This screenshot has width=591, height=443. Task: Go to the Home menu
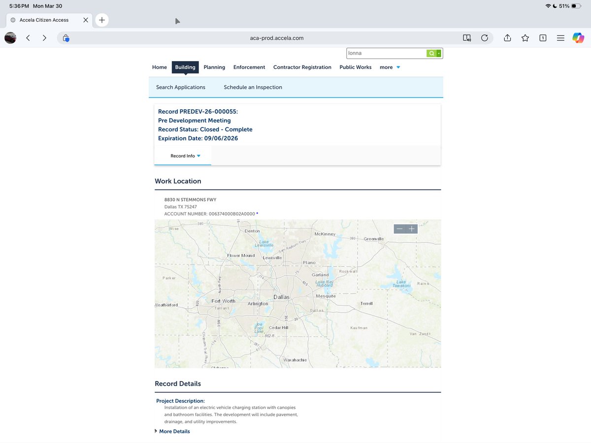(x=160, y=67)
